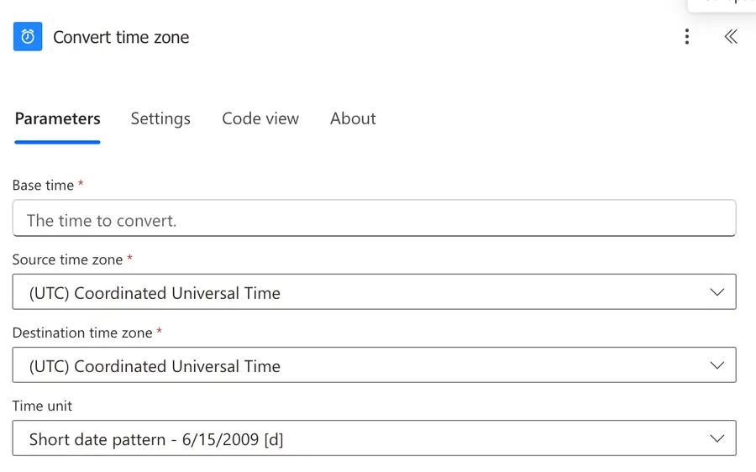This screenshot has height=472, width=756.
Task: Click the Destination time zone label
Action: click(82, 333)
